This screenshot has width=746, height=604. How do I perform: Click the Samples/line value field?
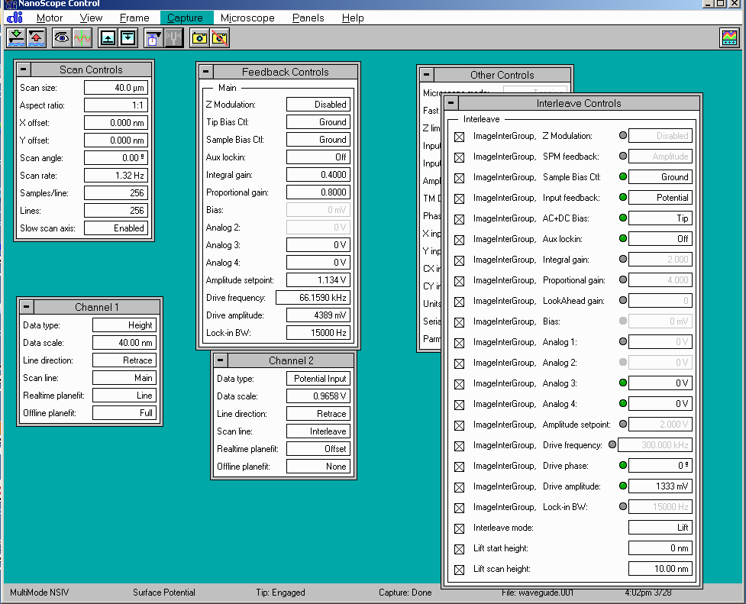(116, 192)
